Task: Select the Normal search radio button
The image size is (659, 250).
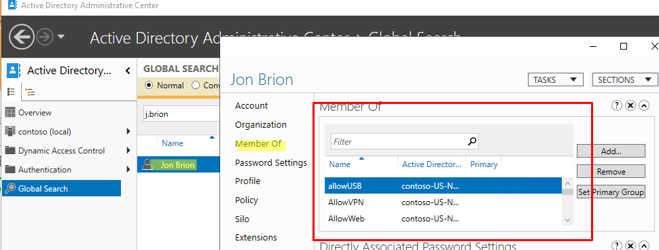Action: (x=148, y=86)
